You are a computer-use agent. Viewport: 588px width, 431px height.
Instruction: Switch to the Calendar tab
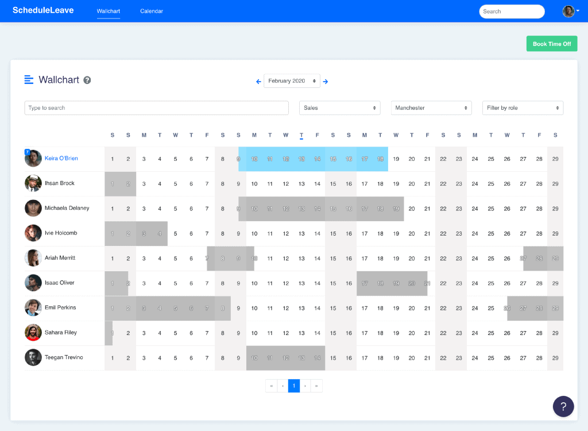click(152, 11)
